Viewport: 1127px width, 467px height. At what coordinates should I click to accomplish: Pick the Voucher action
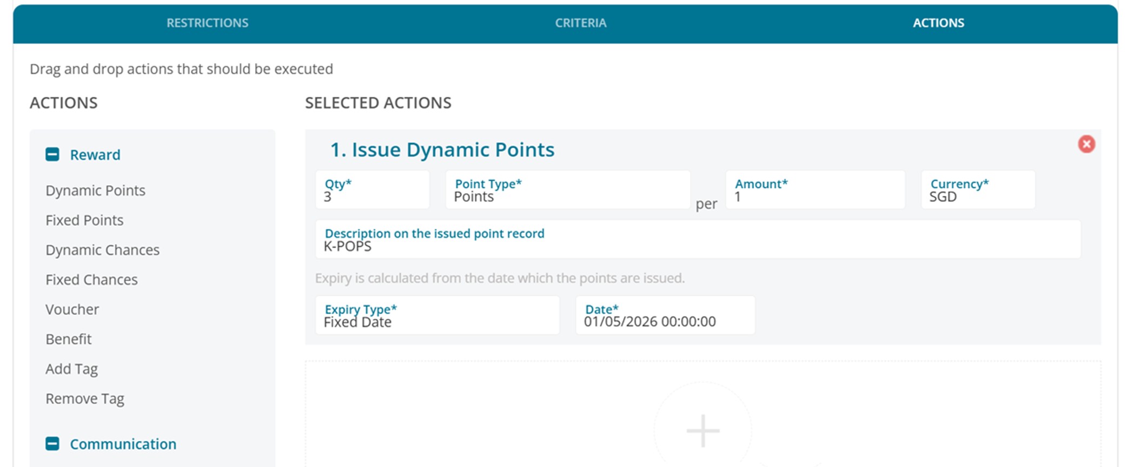72,309
